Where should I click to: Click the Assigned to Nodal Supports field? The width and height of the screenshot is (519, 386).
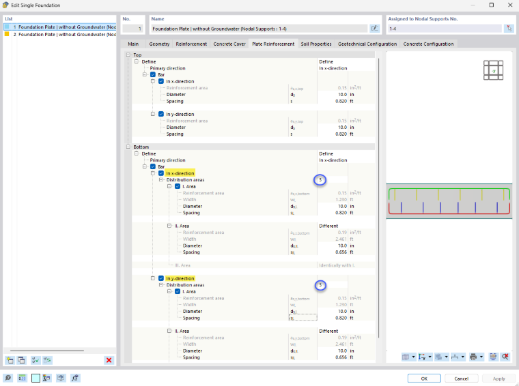445,29
